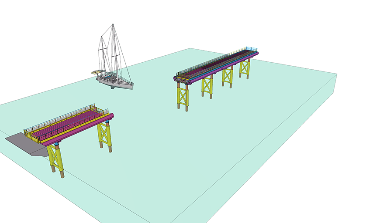Pick the yellow pier under the short bridge's open end

pyautogui.click(x=105, y=136)
